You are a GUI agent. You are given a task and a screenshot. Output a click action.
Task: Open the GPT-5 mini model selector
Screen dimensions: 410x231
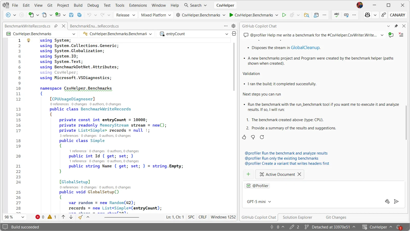coord(259,202)
